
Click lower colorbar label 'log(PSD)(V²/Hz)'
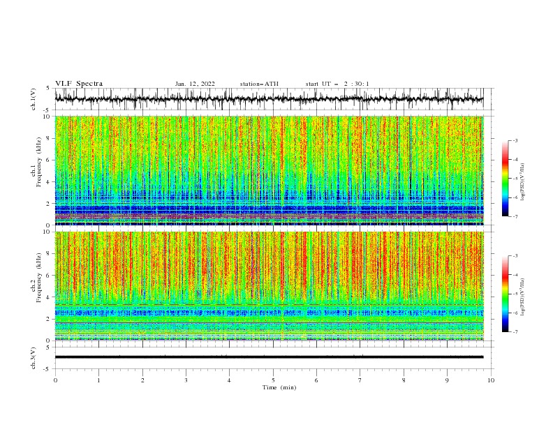523,297
